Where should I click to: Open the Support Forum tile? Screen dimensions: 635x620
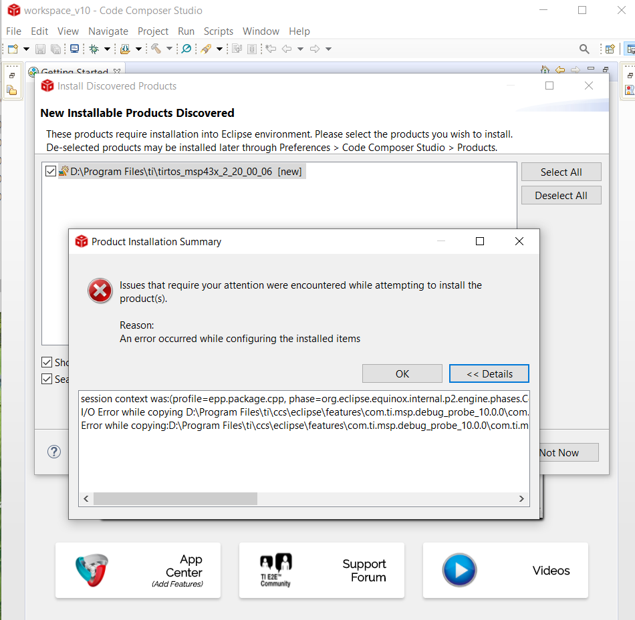322,570
